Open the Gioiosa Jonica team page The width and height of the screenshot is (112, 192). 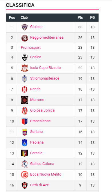(x=42, y=110)
